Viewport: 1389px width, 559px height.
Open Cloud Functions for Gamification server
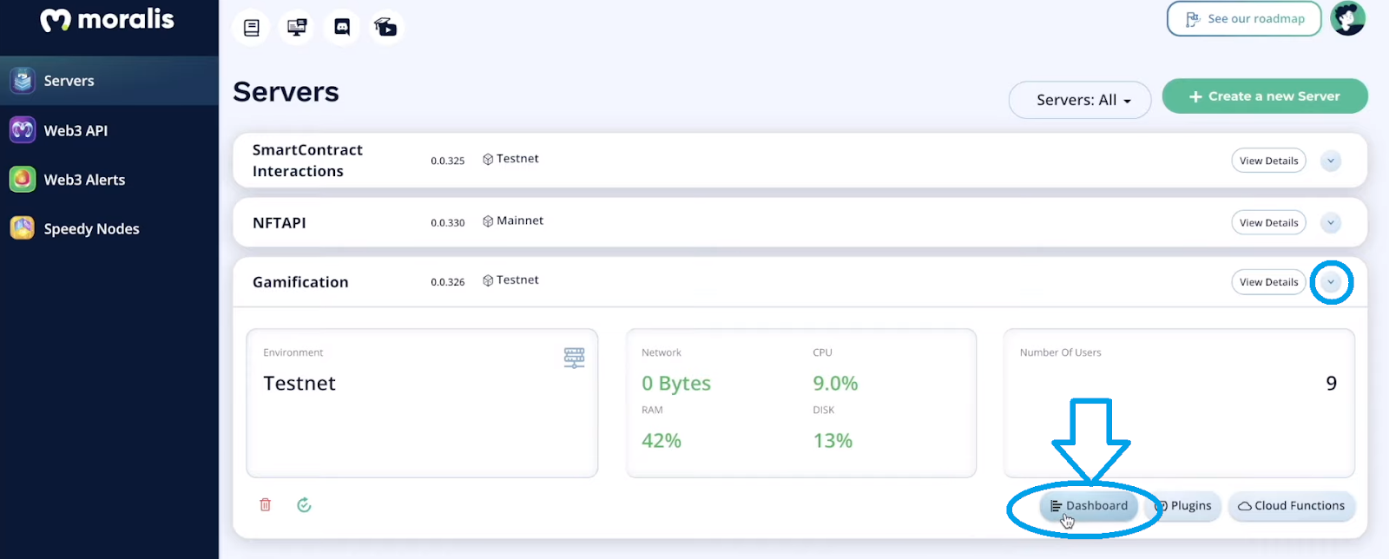pos(1292,506)
